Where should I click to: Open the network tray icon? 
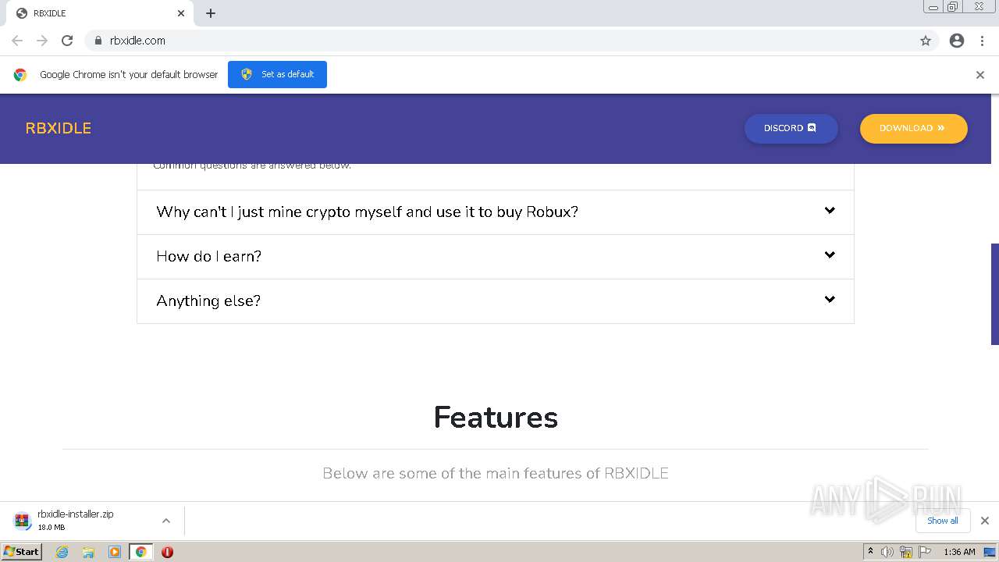click(x=906, y=552)
